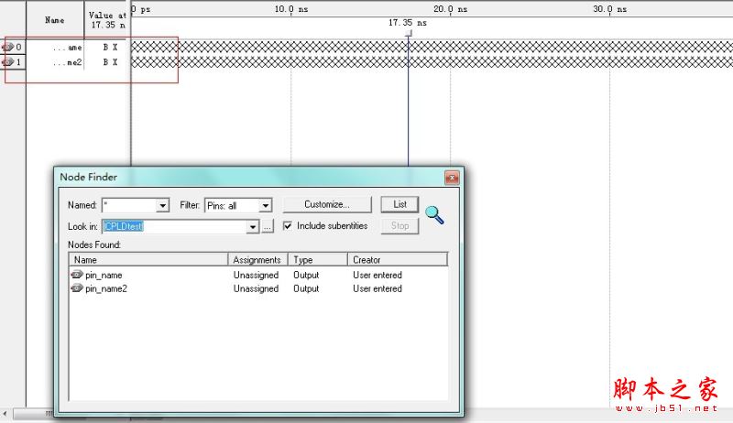733x423 pixels.
Task: Sort nodes by Creator column header
Action: click(398, 260)
